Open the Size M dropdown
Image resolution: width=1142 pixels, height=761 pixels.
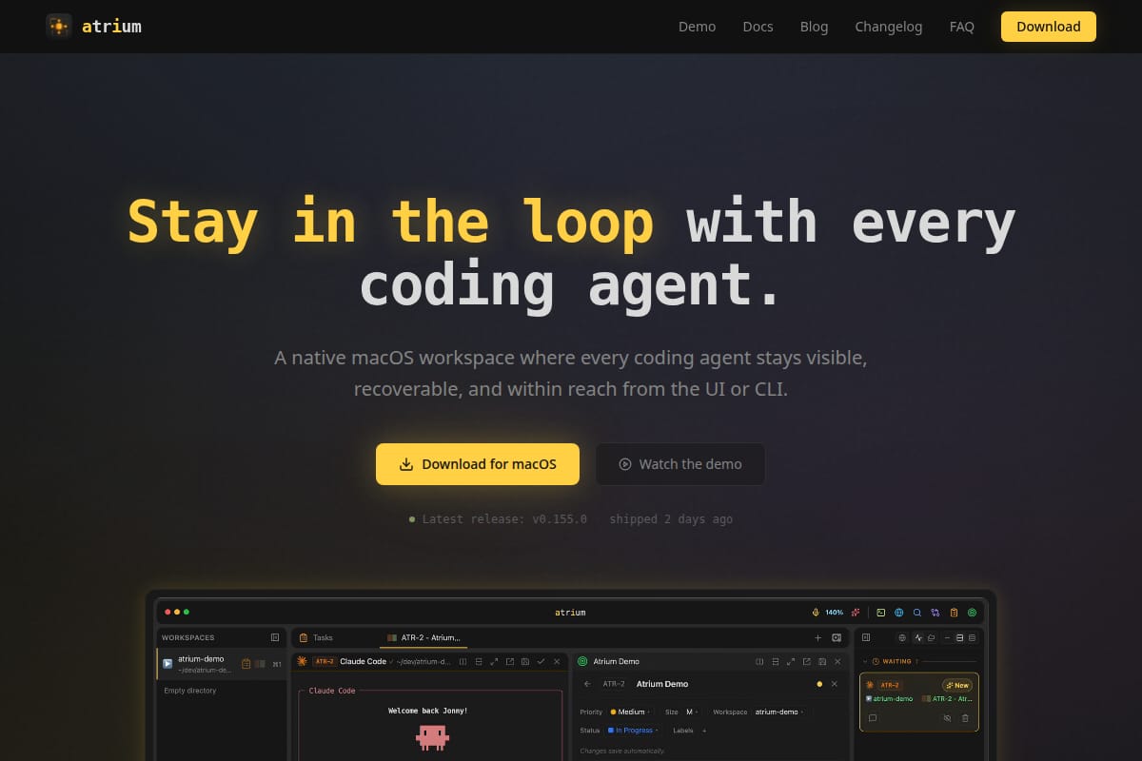point(692,712)
